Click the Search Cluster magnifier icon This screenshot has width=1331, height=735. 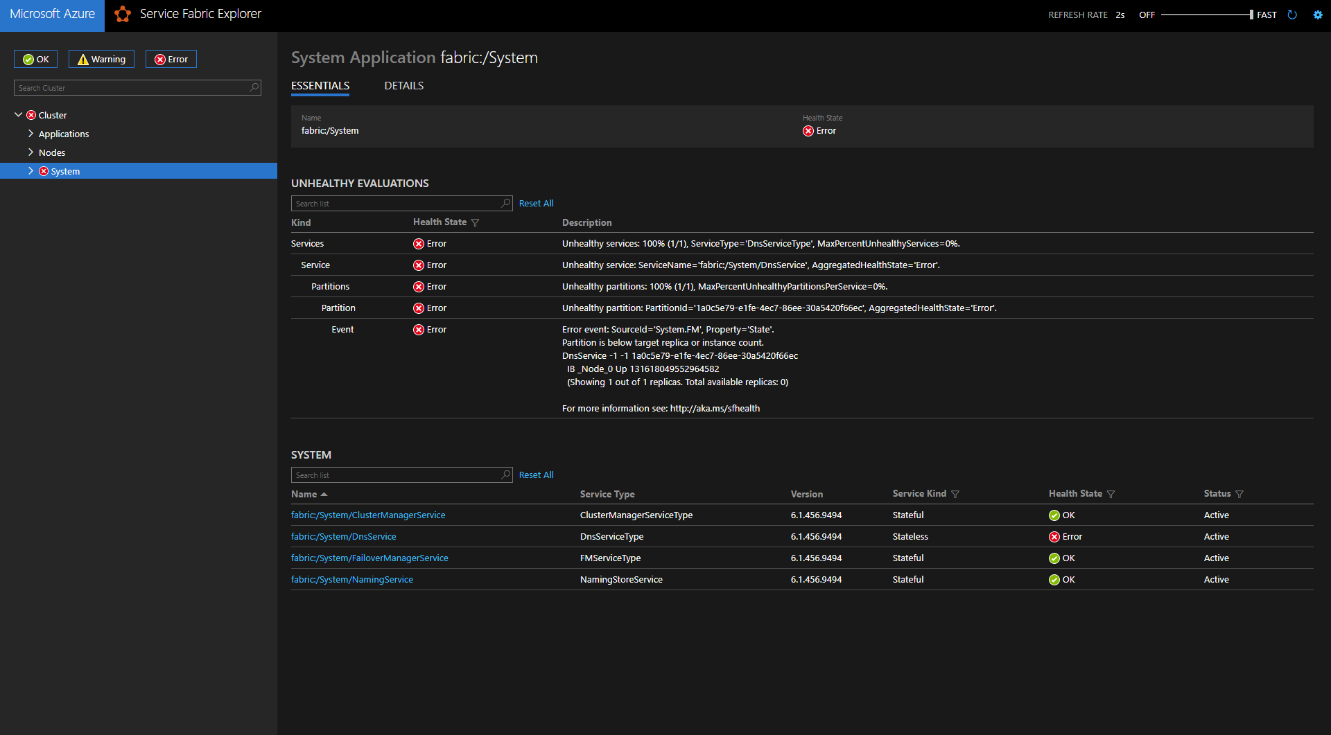point(254,87)
